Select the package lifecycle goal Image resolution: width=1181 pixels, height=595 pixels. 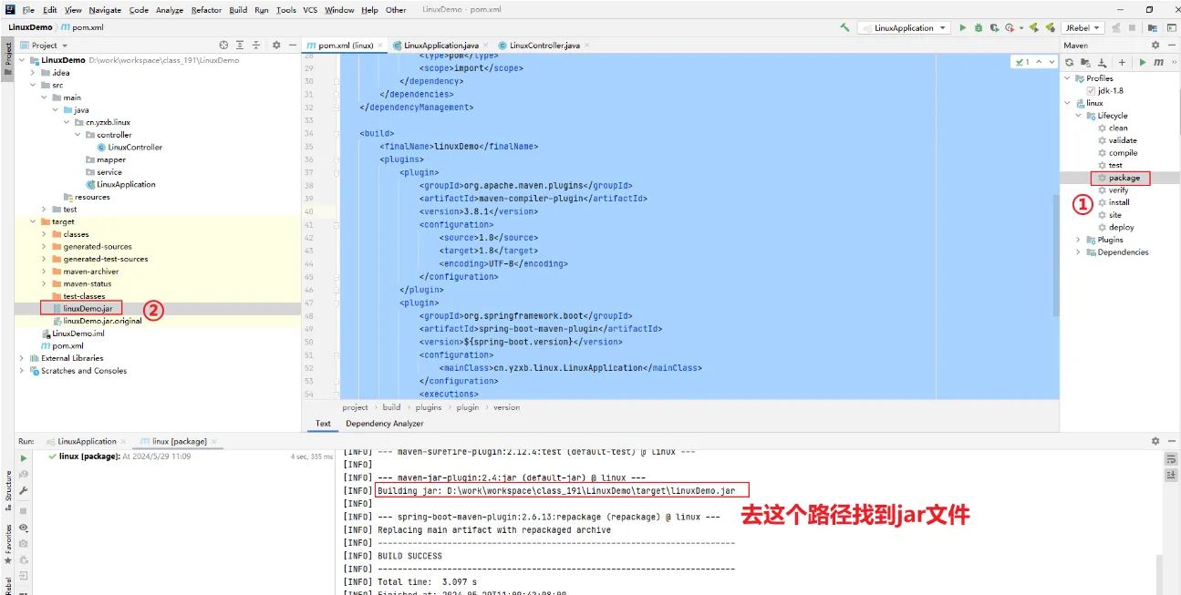pos(1124,178)
